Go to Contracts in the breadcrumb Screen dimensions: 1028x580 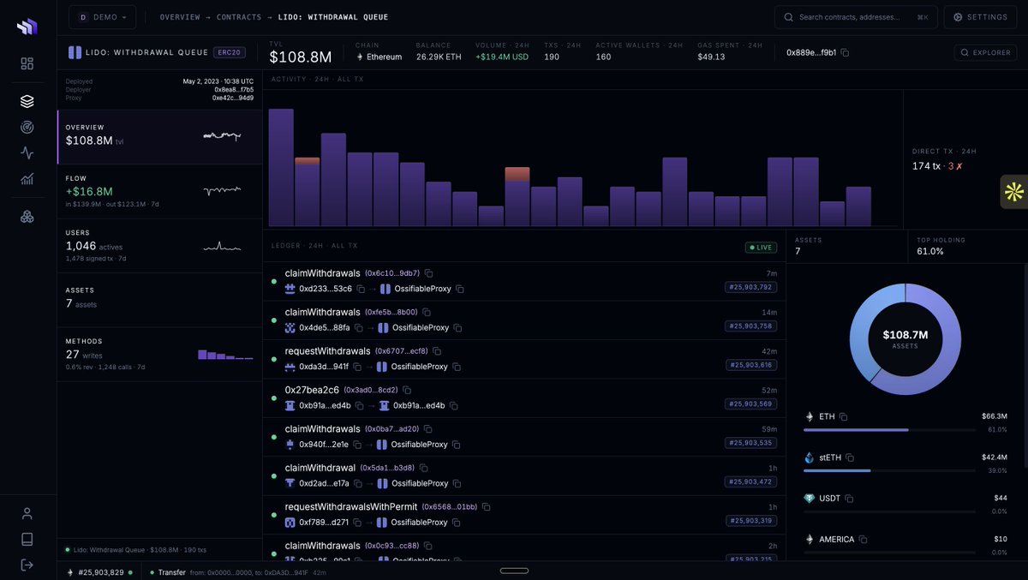(x=239, y=17)
